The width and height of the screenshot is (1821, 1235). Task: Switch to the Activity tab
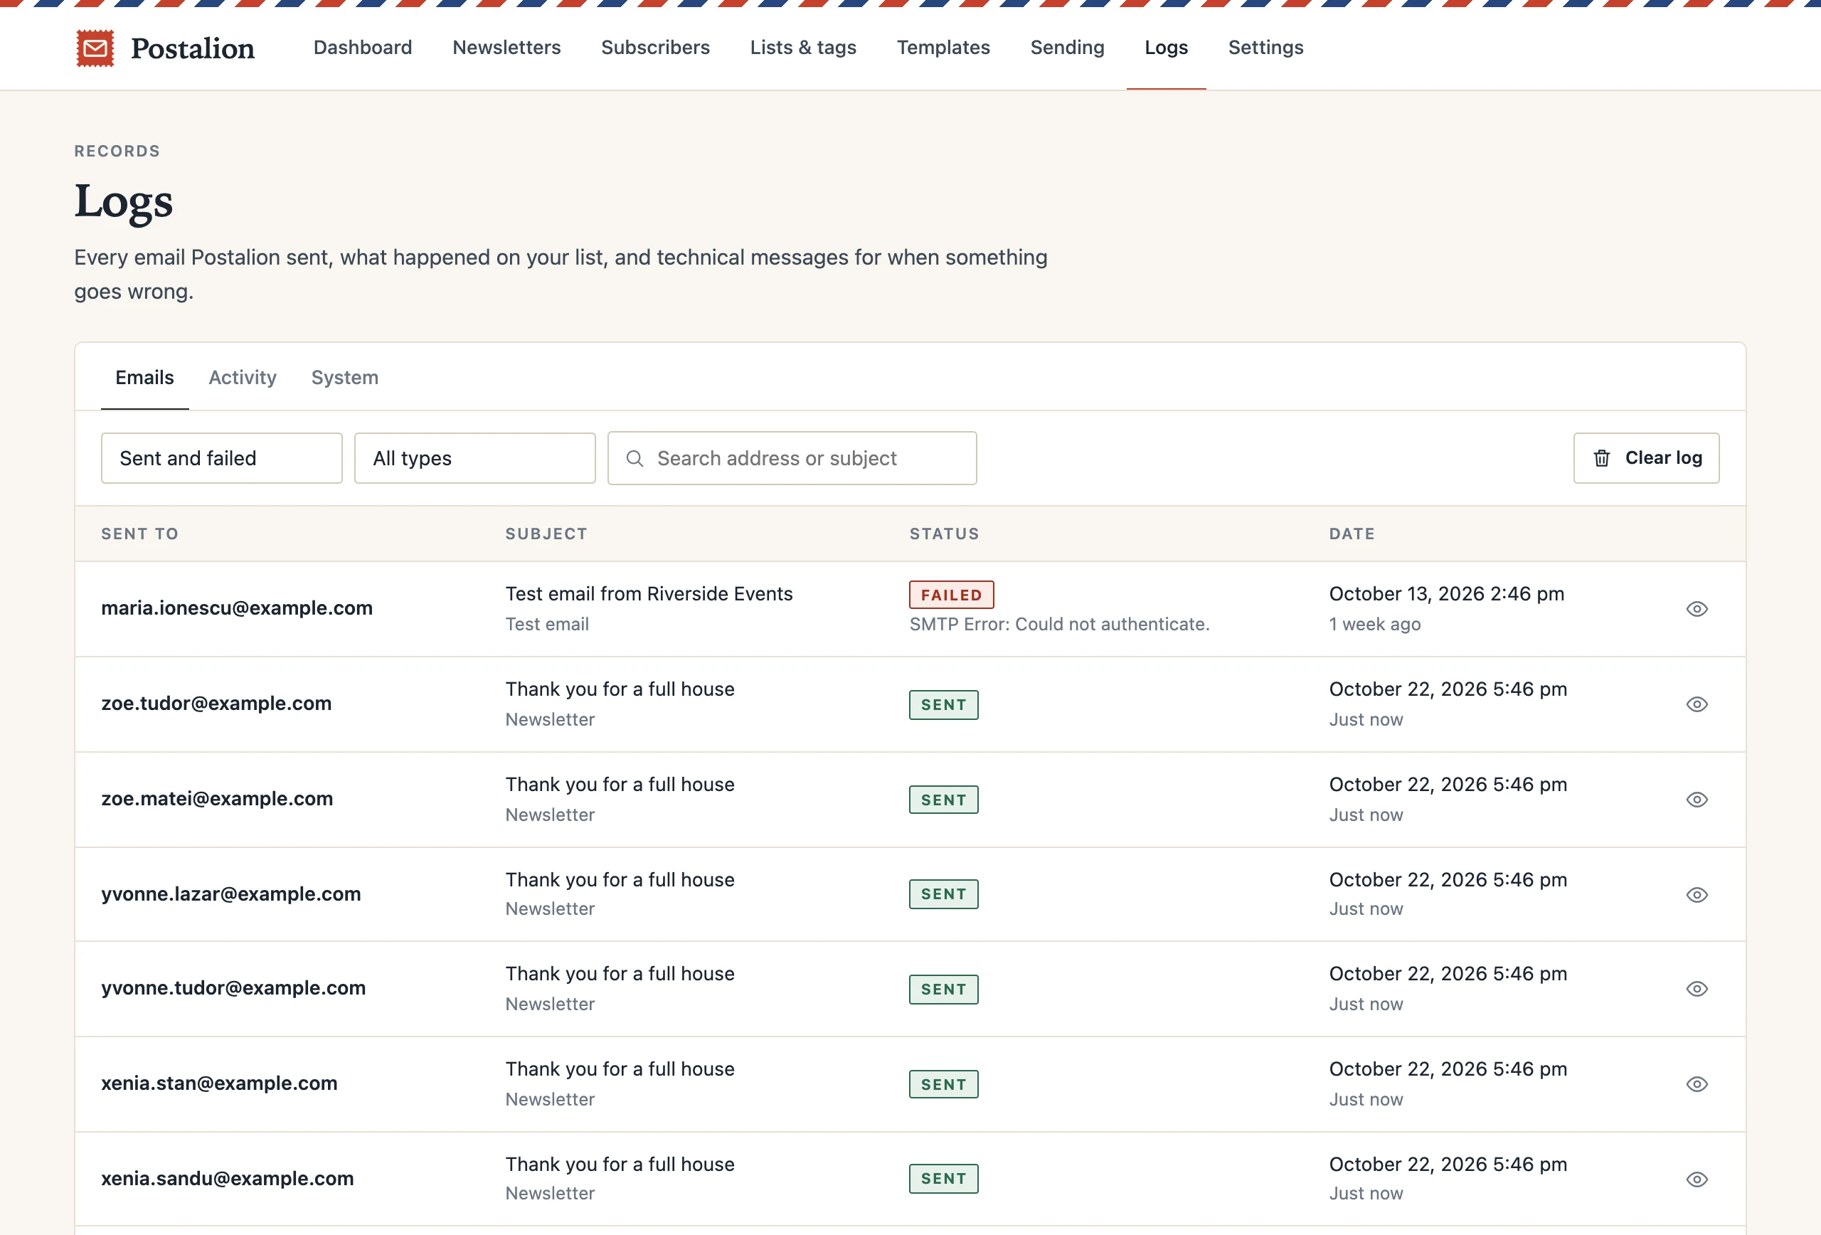(x=242, y=378)
